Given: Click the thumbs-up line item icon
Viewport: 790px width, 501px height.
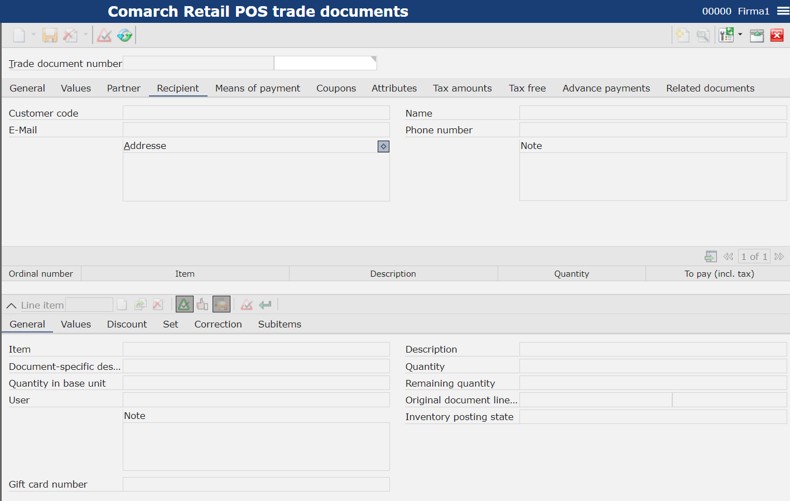Looking at the screenshot, I should [x=203, y=305].
